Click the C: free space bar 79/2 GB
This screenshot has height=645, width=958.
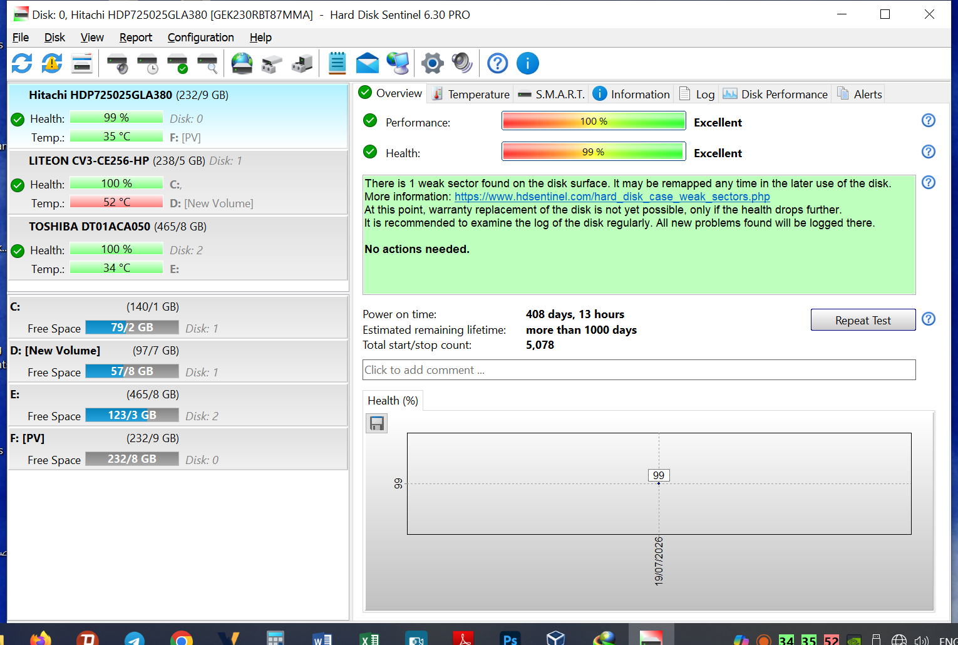click(132, 328)
